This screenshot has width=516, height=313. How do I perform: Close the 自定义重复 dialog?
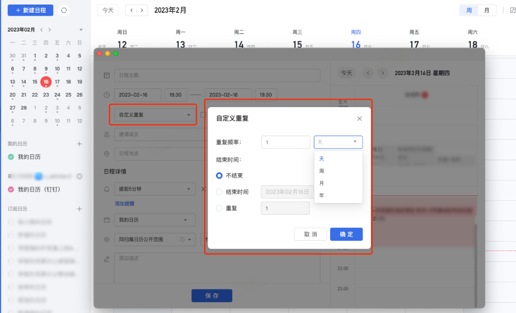pos(360,118)
